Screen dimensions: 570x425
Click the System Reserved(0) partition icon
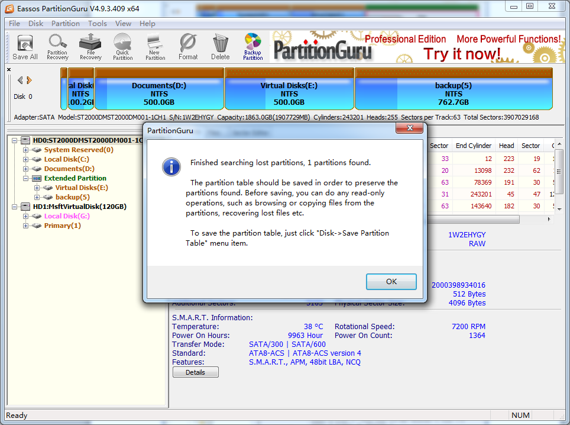36,150
